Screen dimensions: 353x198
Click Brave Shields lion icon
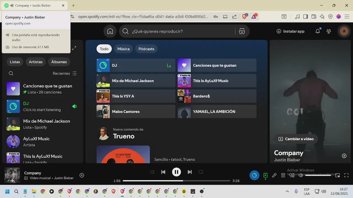(244, 16)
